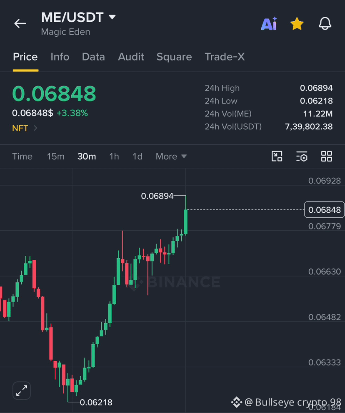
Task: Open the ME/USDT pair selector dropdown
Action: (78, 18)
